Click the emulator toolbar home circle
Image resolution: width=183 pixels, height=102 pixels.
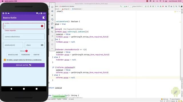click(52, 40)
